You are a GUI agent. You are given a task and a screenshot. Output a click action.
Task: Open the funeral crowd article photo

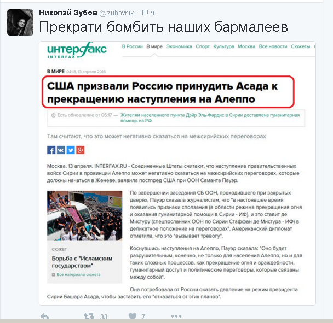coord(85,216)
